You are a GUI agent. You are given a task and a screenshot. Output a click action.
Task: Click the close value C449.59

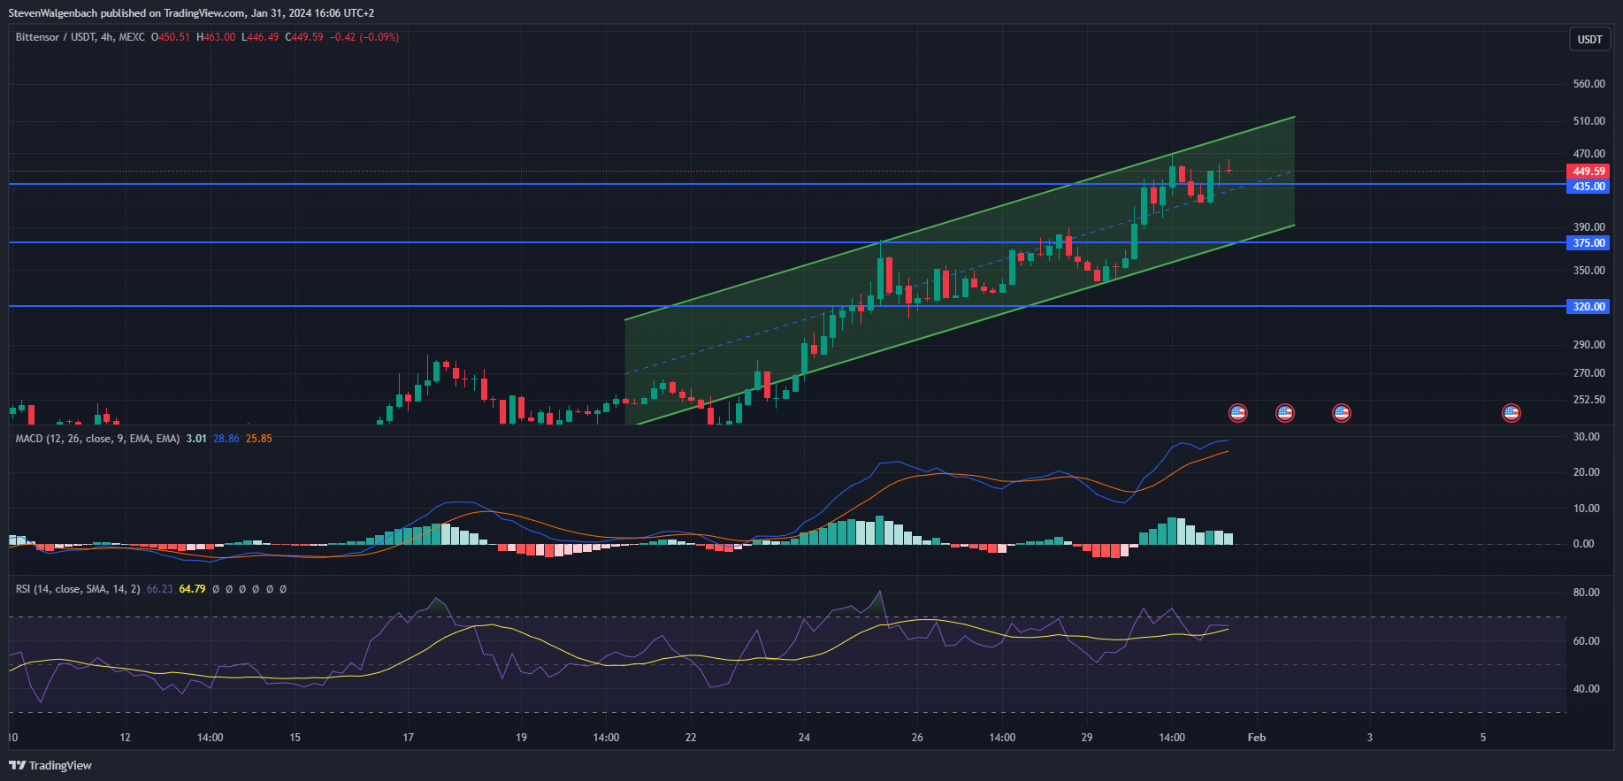304,37
